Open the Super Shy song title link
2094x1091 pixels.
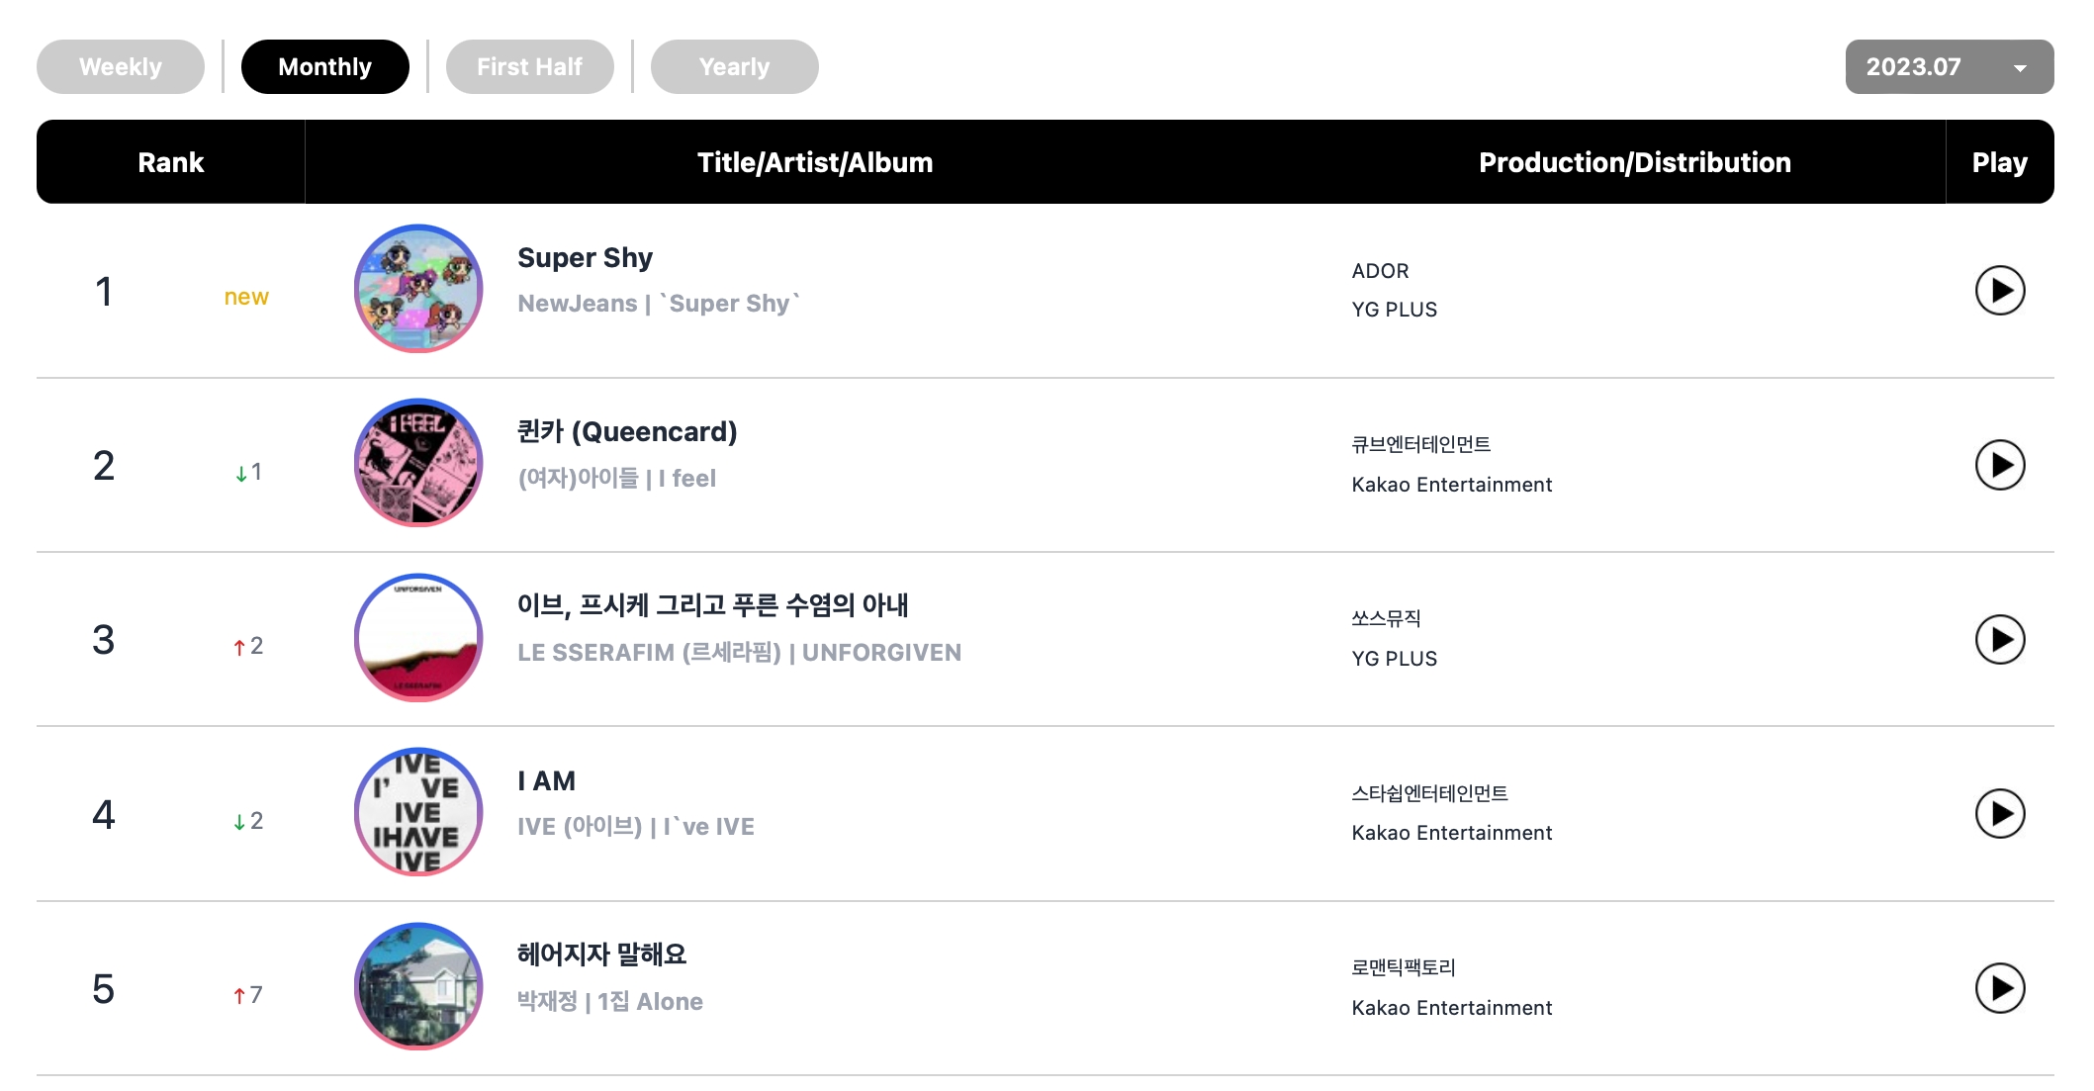(585, 258)
